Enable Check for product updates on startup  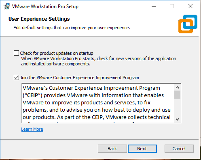[x=16, y=53]
